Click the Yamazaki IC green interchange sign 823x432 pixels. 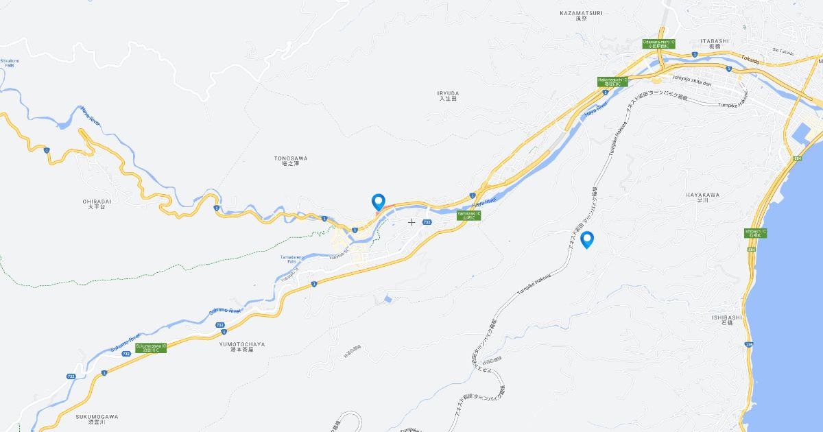(x=469, y=215)
